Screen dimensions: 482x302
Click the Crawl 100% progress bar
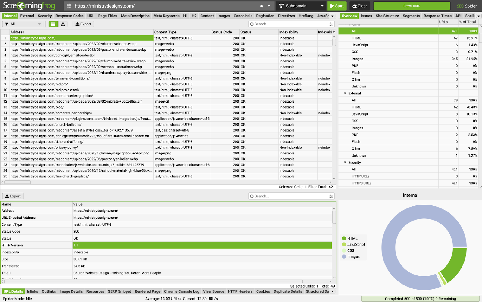pyautogui.click(x=412, y=6)
